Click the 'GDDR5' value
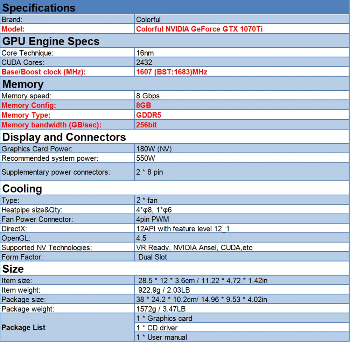 [x=149, y=115]
